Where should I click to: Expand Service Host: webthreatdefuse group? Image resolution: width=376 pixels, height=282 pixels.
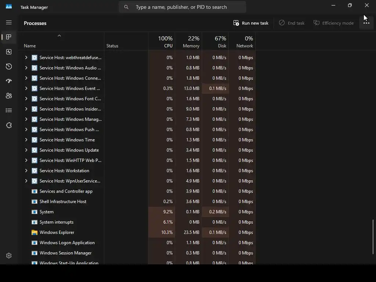tap(26, 58)
